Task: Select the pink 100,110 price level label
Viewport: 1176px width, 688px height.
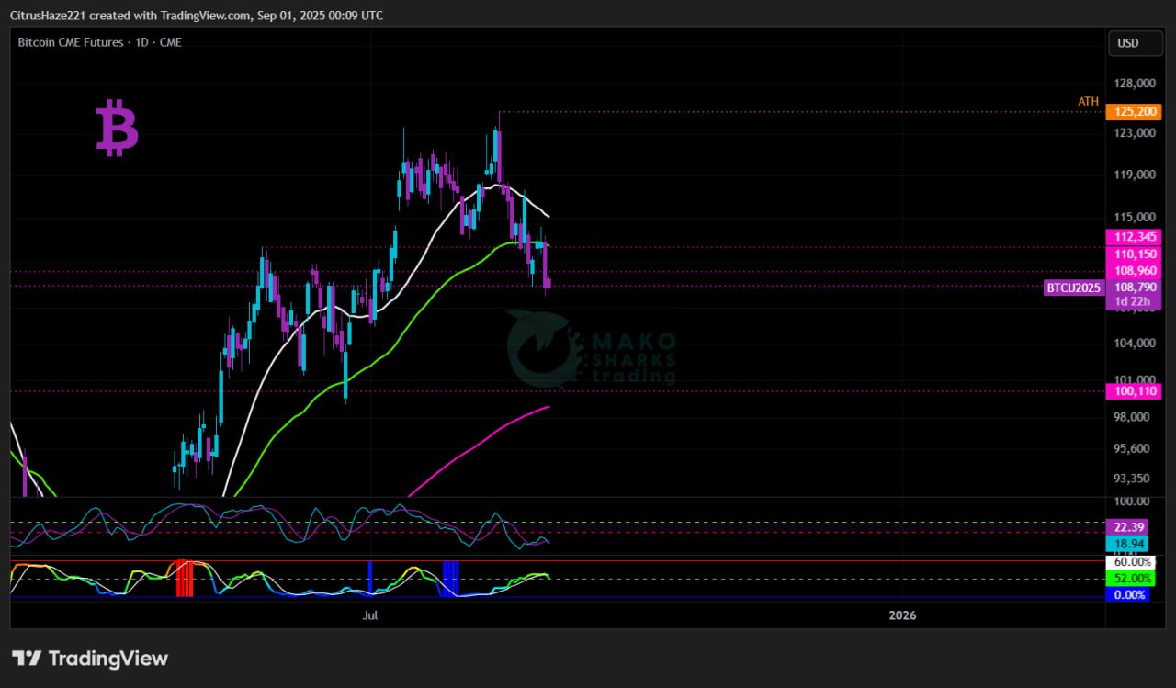Action: click(1134, 391)
